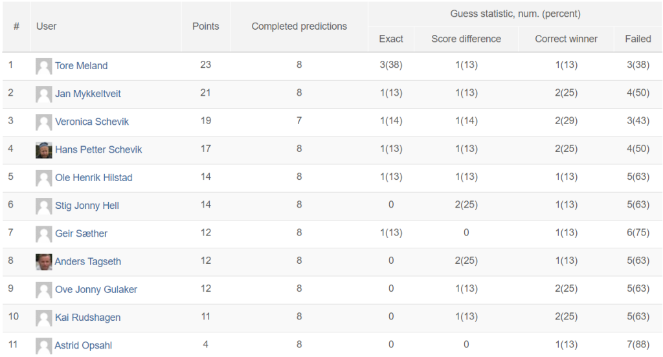The height and width of the screenshot is (357, 663).
Task: Click the Exact column header
Action: click(x=390, y=39)
